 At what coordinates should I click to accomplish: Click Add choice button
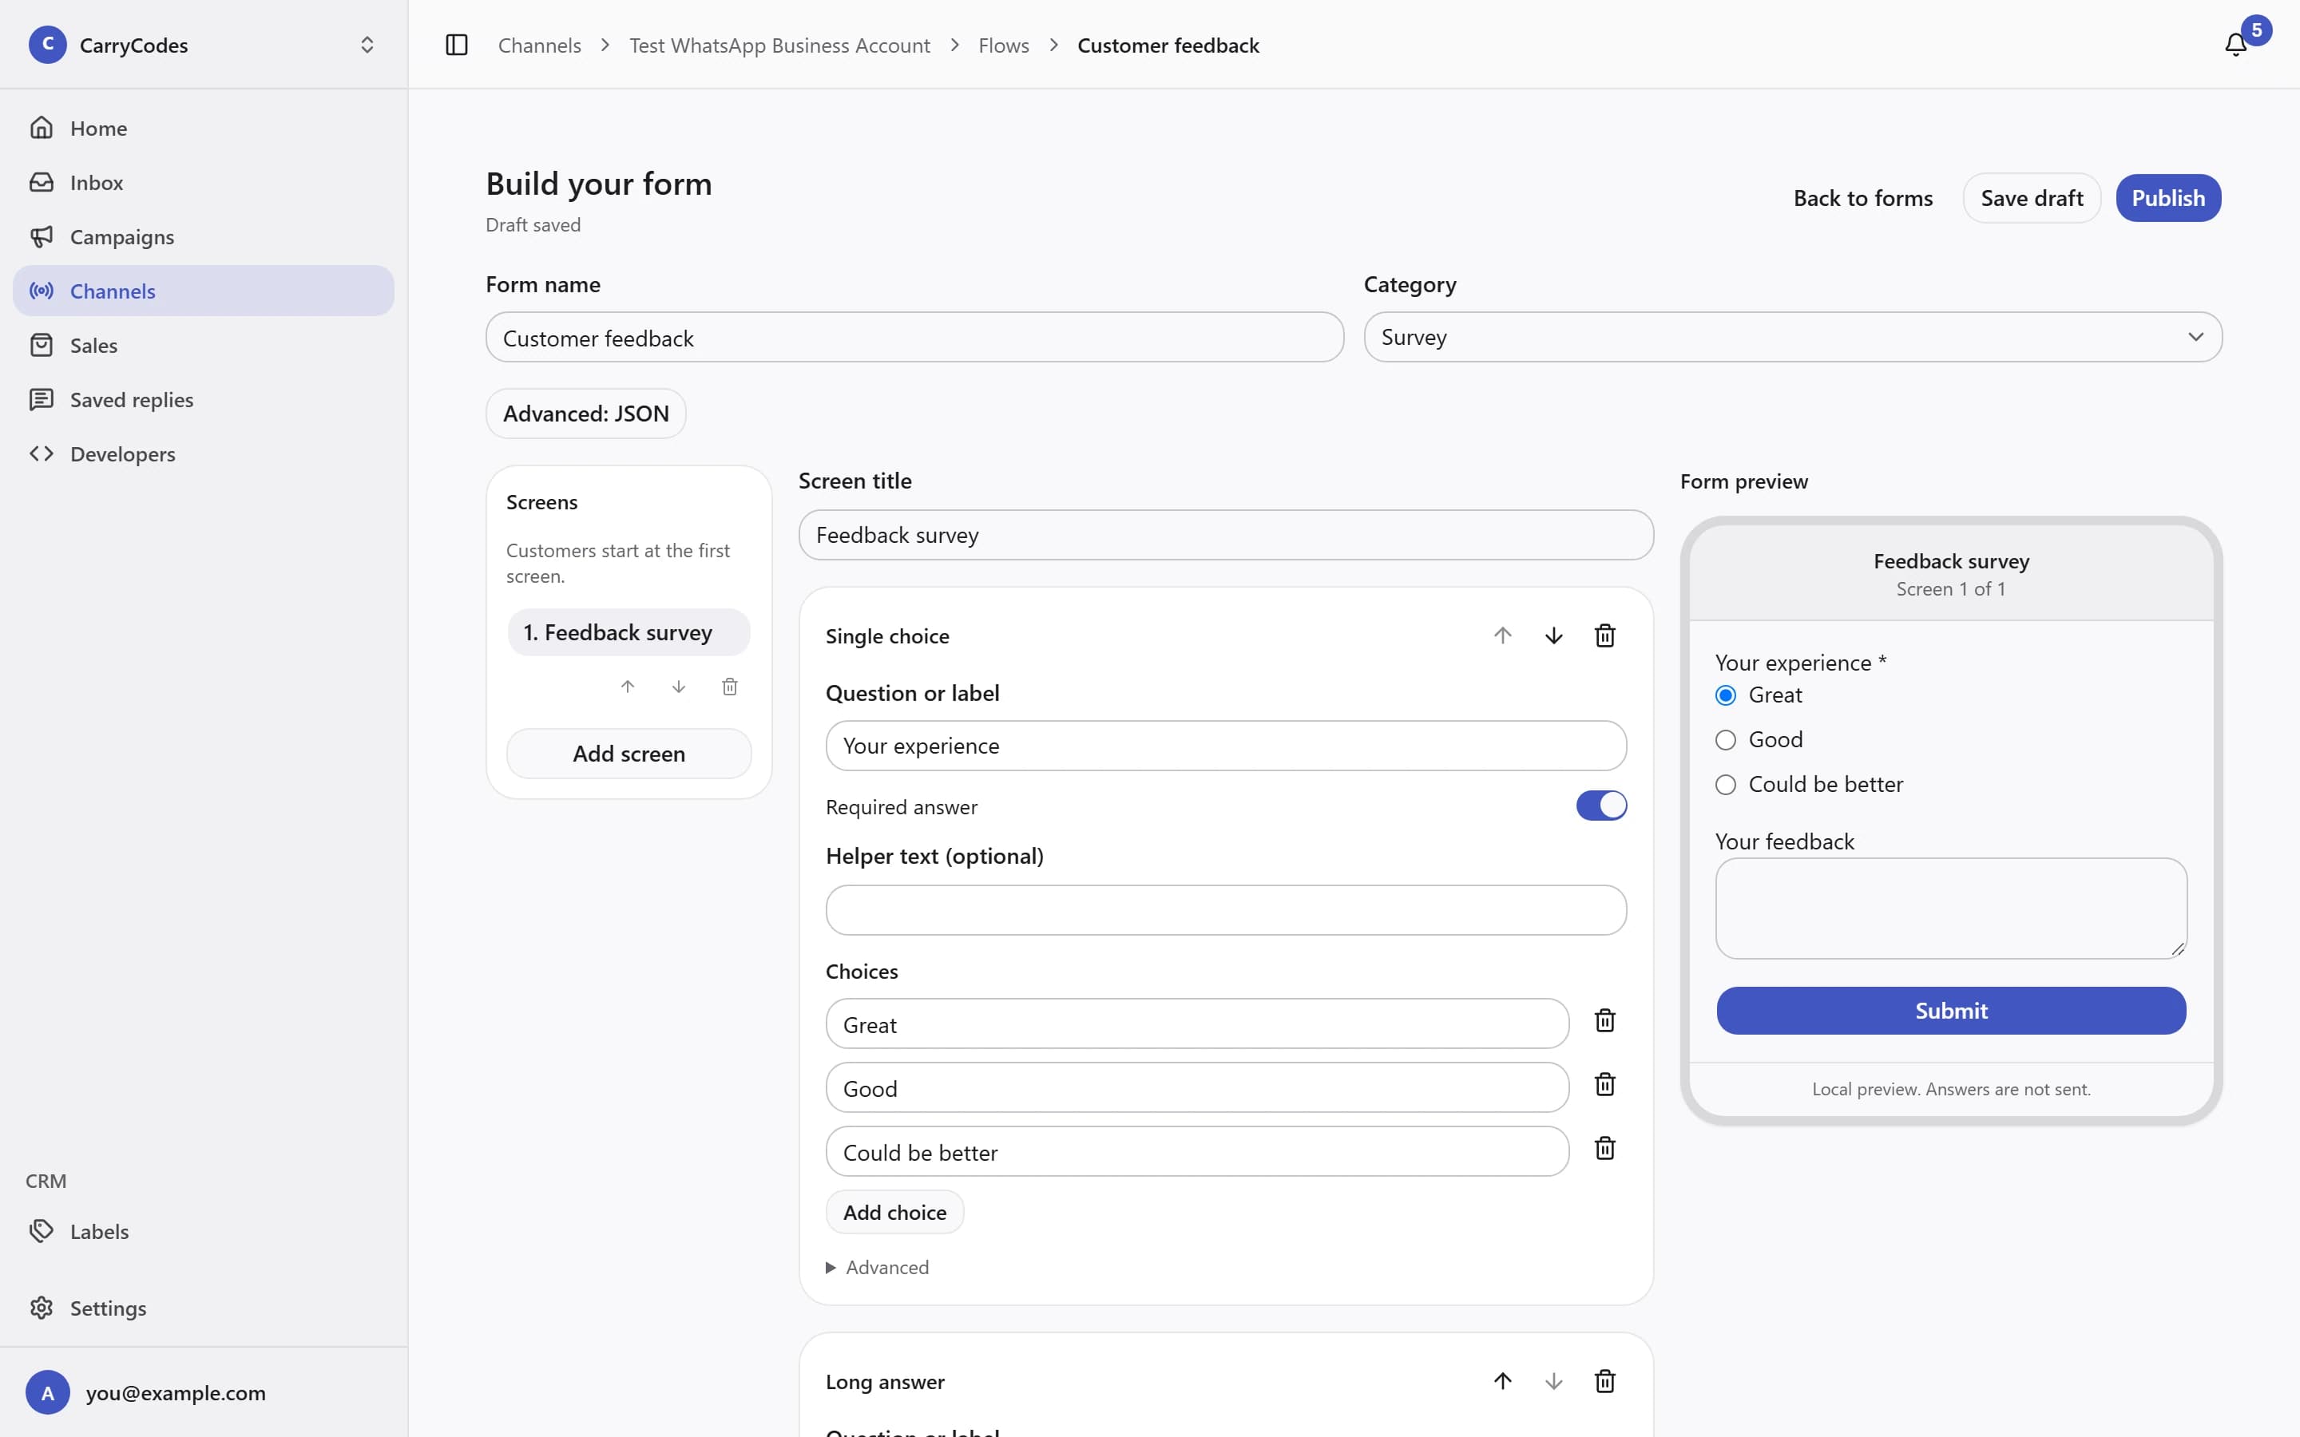894,1213
